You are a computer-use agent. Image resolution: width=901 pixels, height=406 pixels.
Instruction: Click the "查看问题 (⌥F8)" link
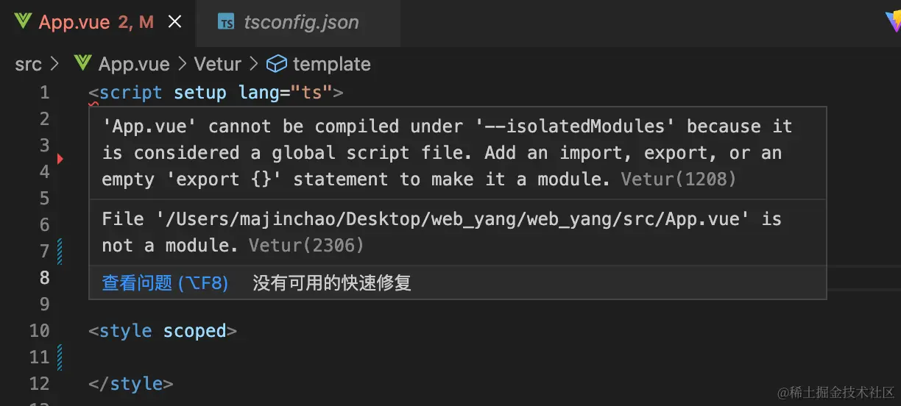(x=165, y=282)
